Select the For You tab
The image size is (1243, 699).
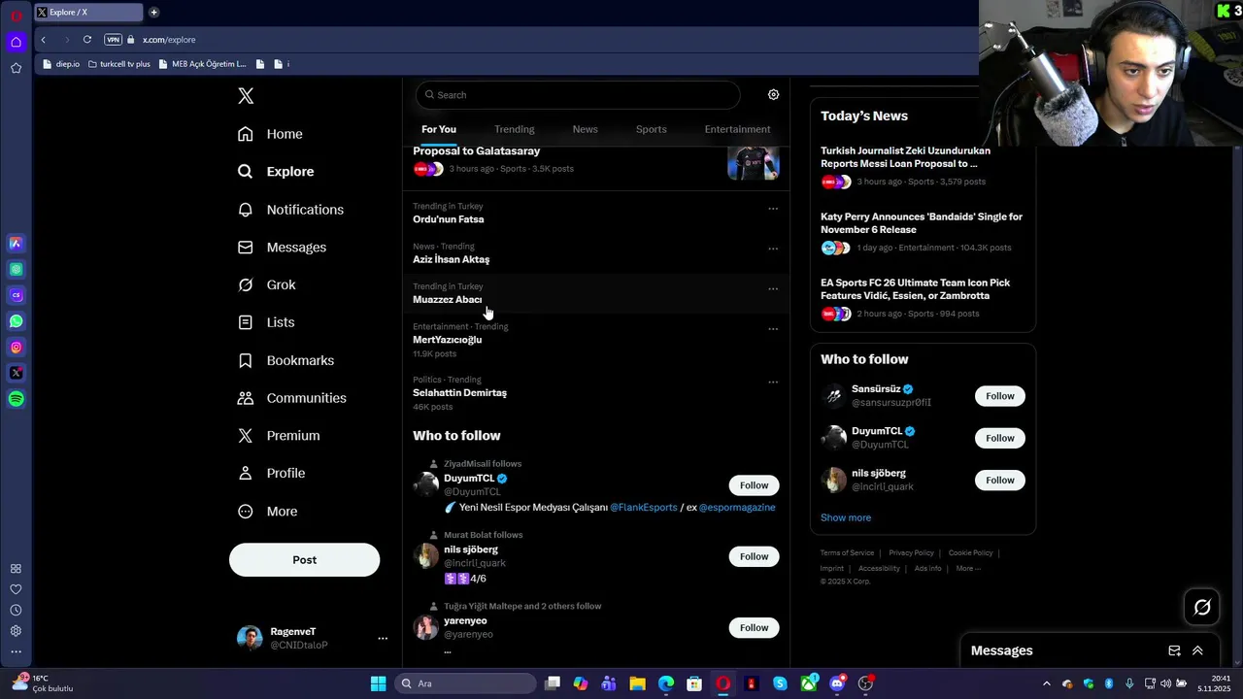[x=439, y=129]
